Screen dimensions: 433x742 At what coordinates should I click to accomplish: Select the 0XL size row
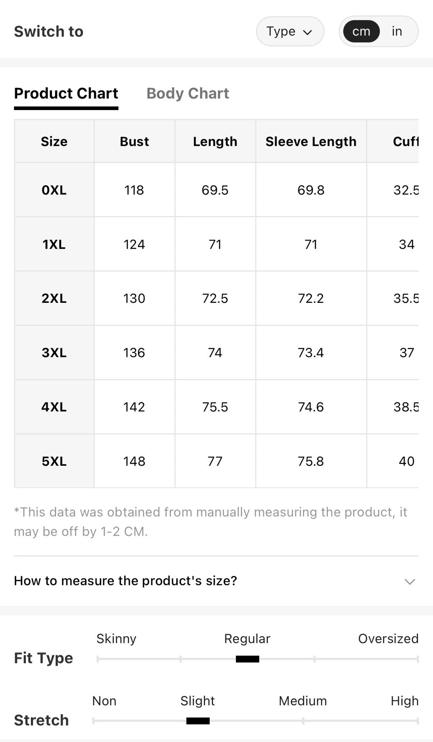(x=216, y=190)
